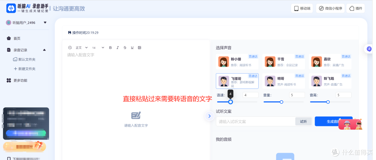Open the font size 14 dropdown
Screen dimensions: 376x160
(x=98, y=48)
